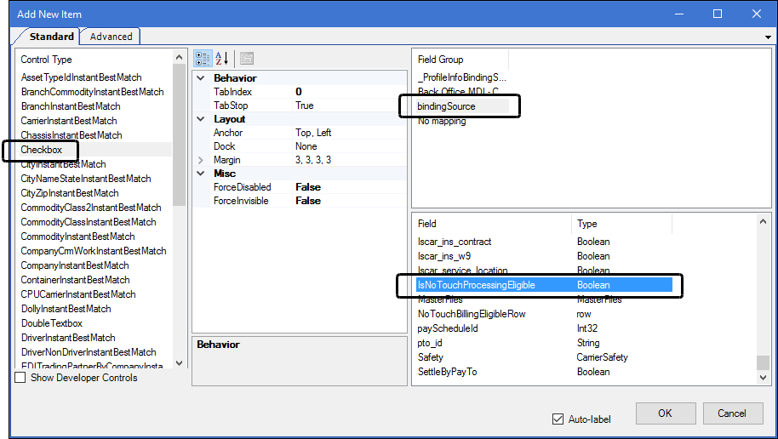This screenshot has height=439, width=778.
Task: Toggle the Auto-label checkbox
Action: [x=558, y=419]
